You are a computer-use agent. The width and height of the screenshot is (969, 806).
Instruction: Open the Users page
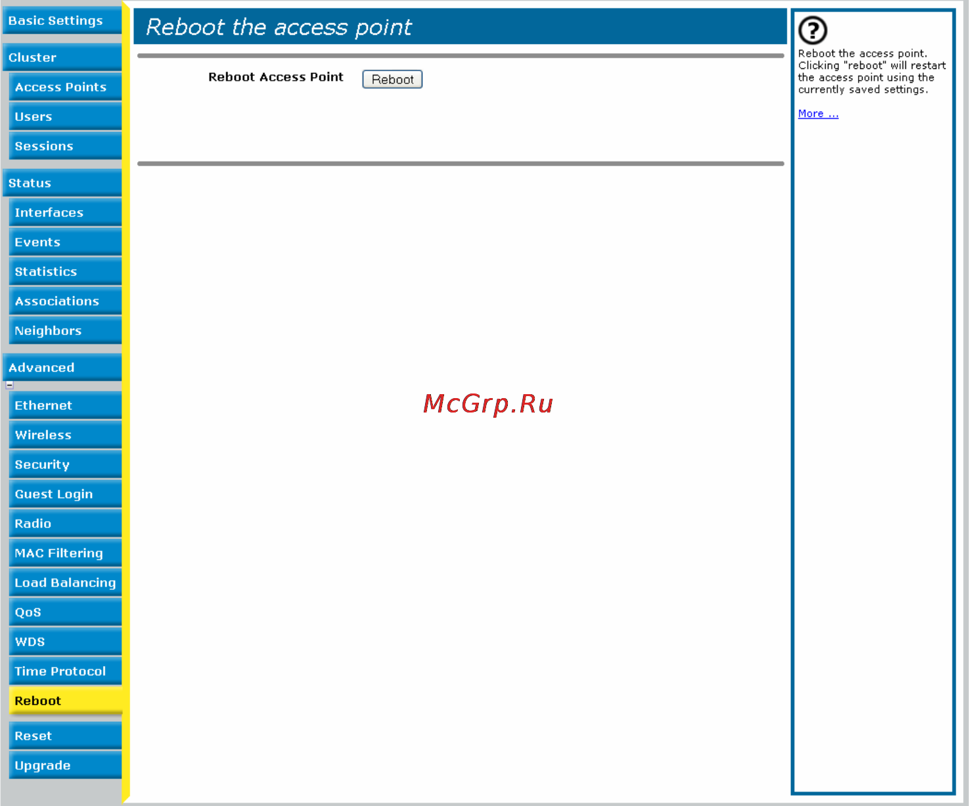[x=65, y=116]
